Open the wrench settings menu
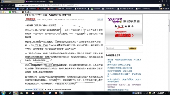The height and width of the screenshot is (95, 170). 168,5
